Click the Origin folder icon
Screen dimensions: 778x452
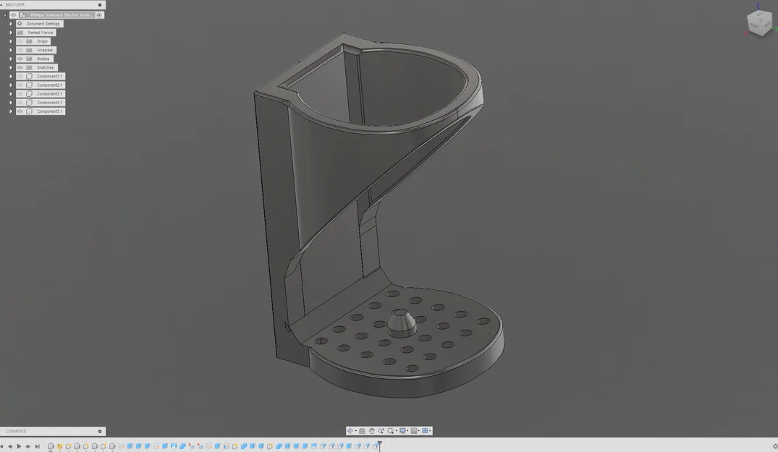[29, 42]
